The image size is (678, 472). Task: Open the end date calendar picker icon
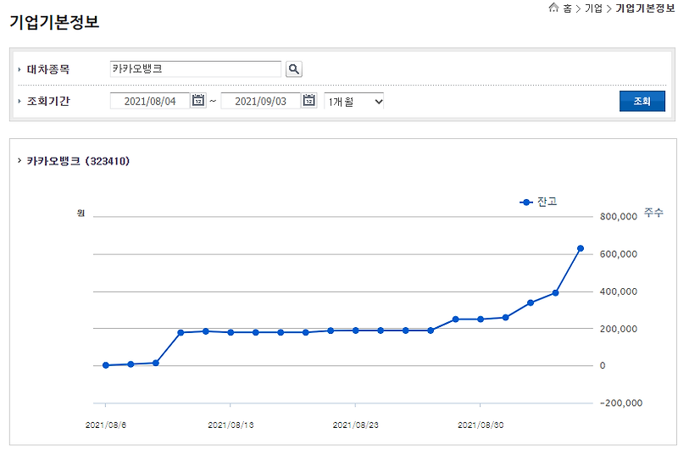pyautogui.click(x=308, y=100)
